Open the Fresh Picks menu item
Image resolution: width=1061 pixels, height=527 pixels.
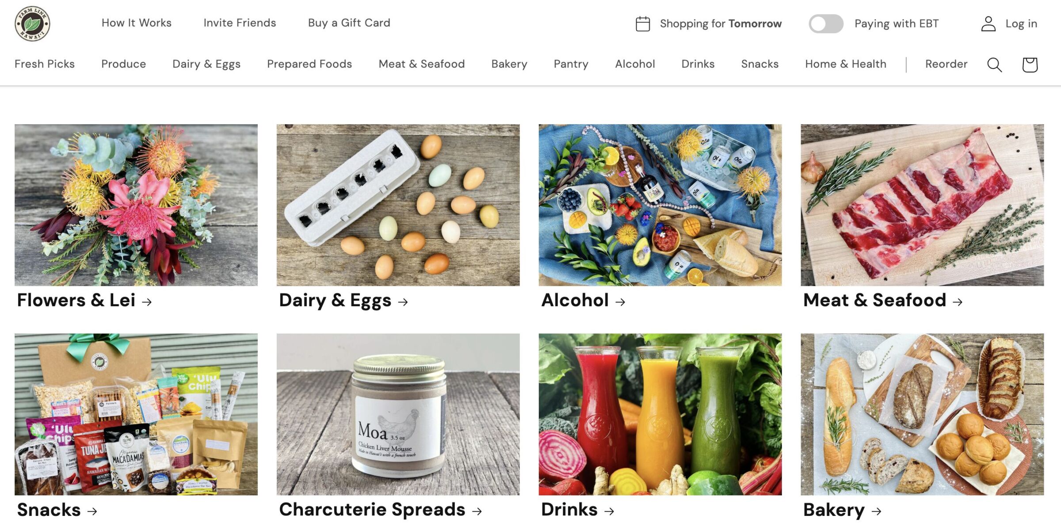[x=44, y=64]
